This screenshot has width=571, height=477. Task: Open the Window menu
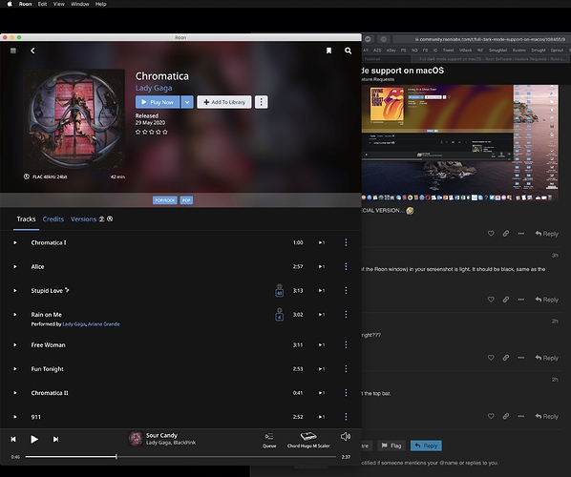(80, 4)
